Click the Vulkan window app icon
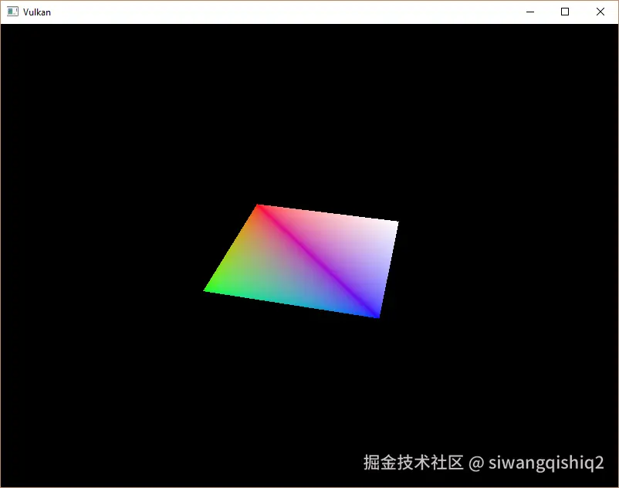 12,12
